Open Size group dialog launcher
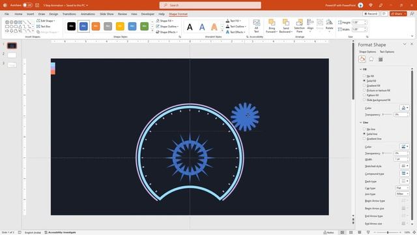The image size is (417, 235). pos(367,37)
